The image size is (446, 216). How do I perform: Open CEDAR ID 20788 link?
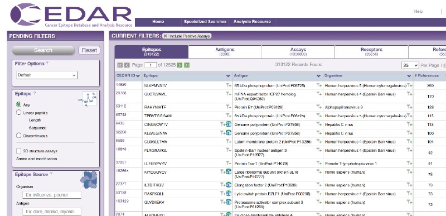[x=121, y=93]
